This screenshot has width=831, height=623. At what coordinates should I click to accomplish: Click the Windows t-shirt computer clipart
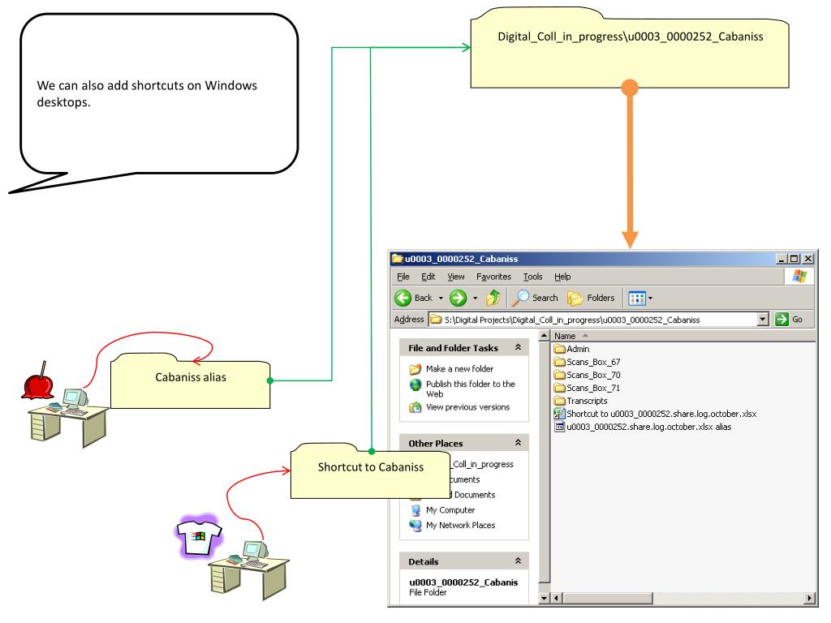pos(232,556)
